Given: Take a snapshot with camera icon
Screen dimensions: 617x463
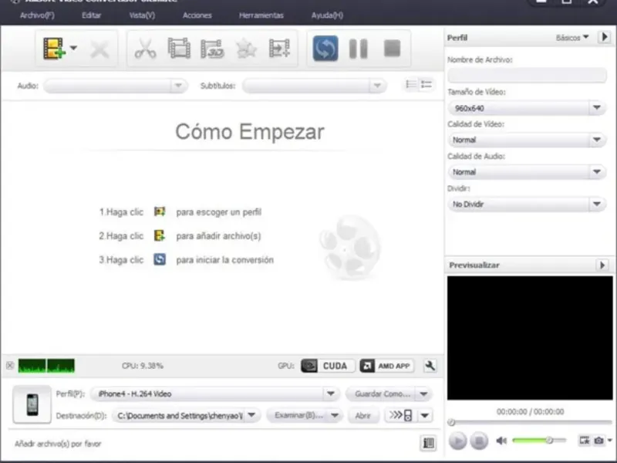Looking at the screenshot, I should [x=598, y=440].
